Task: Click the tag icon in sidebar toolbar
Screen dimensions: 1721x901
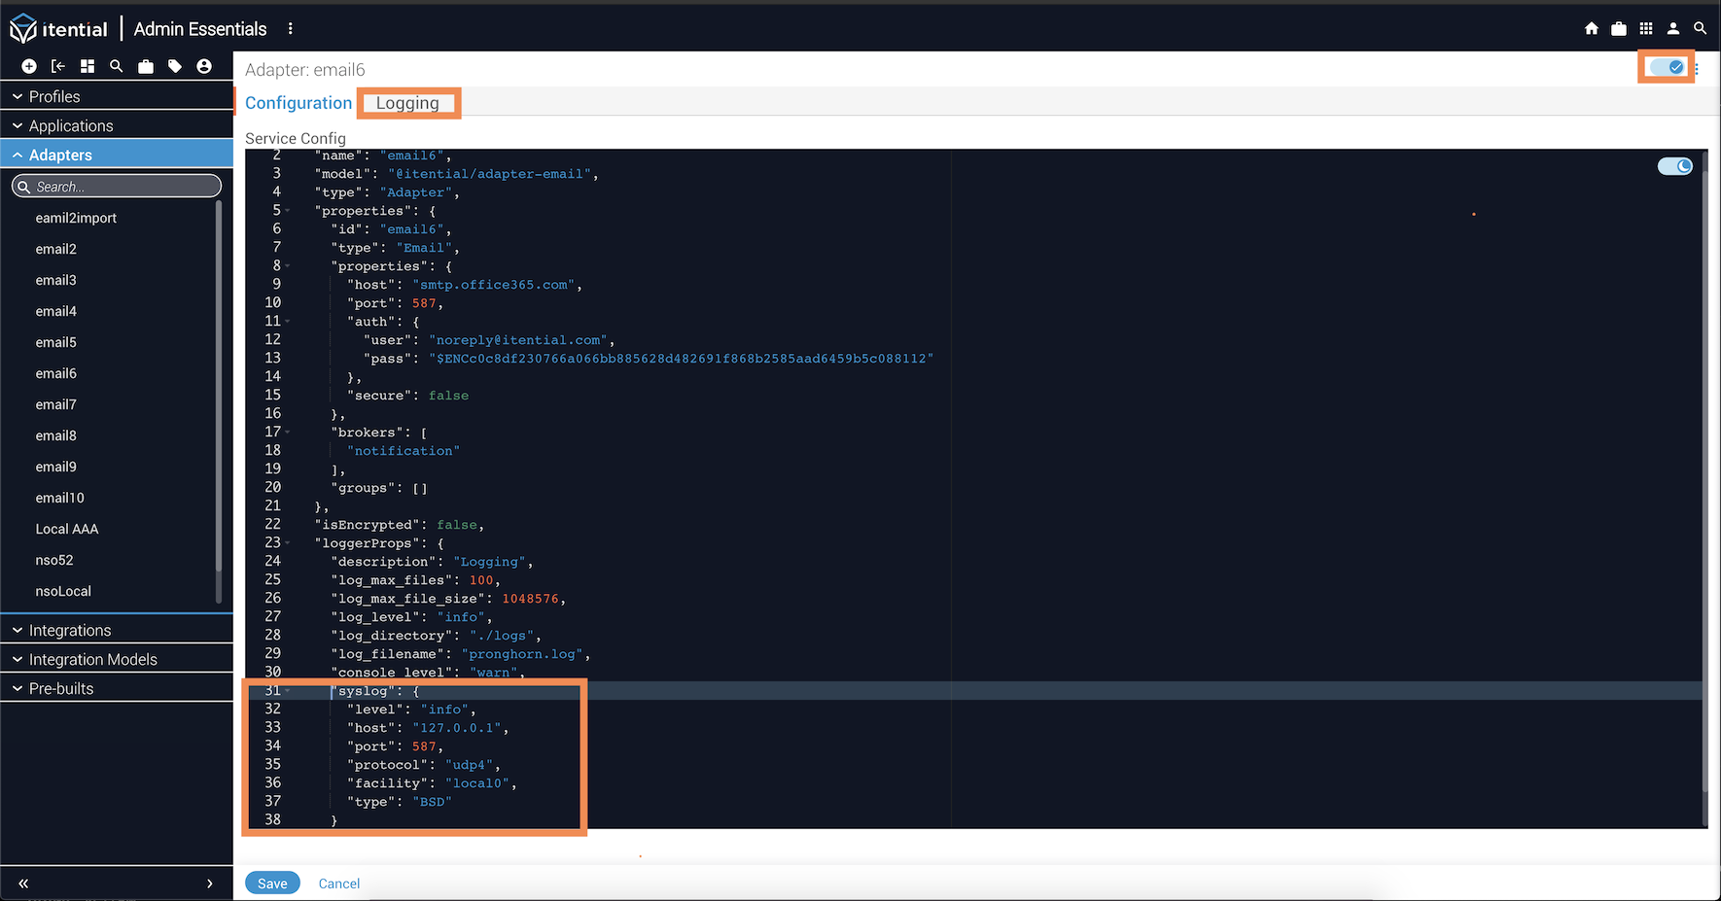Action: pyautogui.click(x=175, y=66)
